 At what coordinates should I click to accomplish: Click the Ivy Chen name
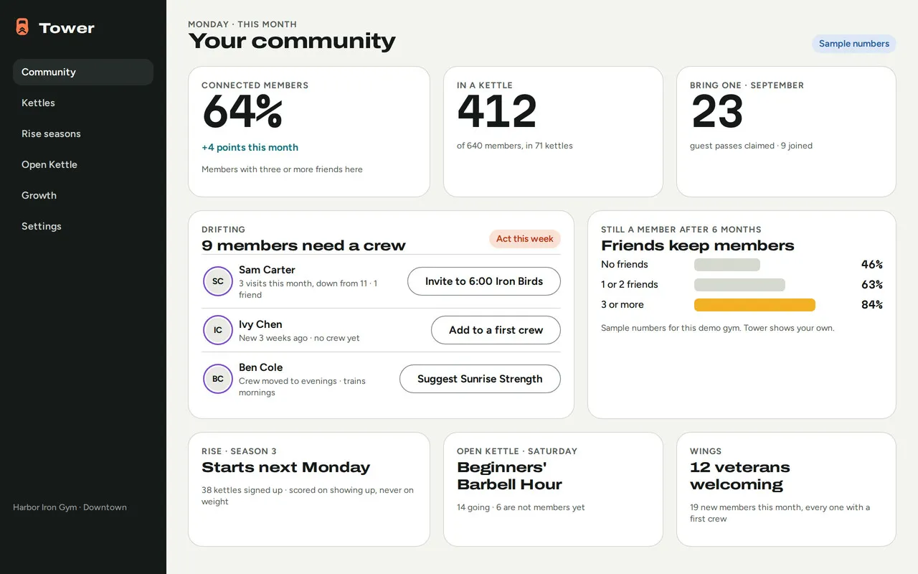pos(260,324)
